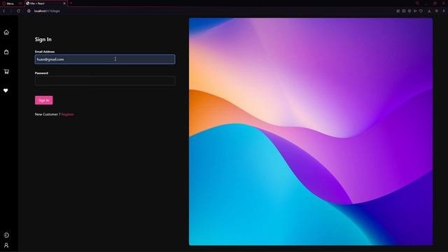The height and width of the screenshot is (252, 448).
Task: Click the "Password" label text
Action: pos(41,73)
